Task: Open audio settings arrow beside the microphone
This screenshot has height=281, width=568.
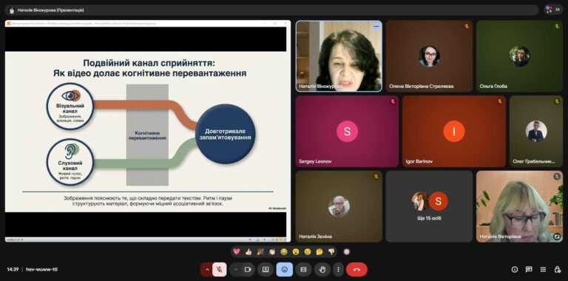Action: (x=207, y=269)
